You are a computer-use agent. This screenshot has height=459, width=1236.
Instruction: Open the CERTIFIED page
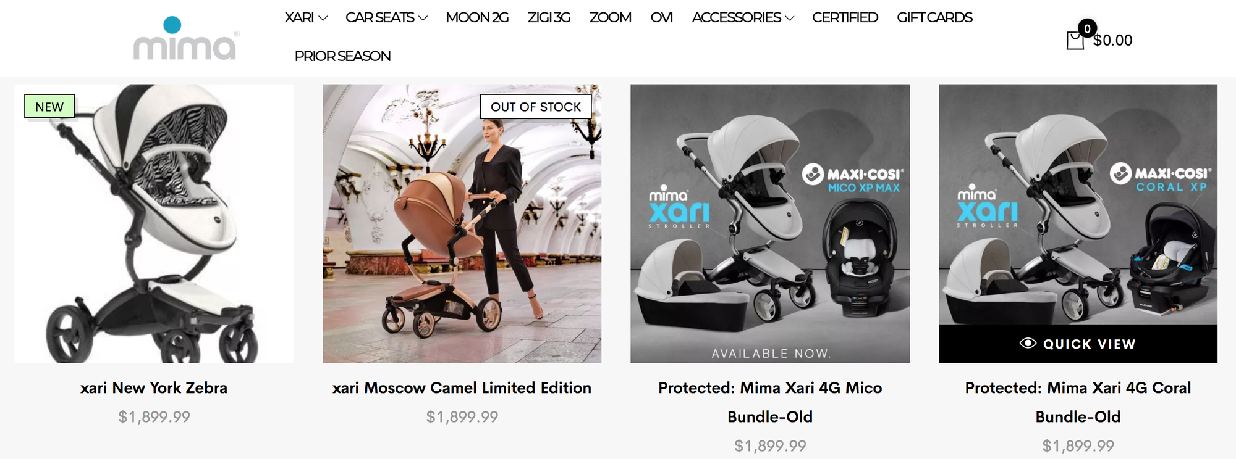(845, 17)
